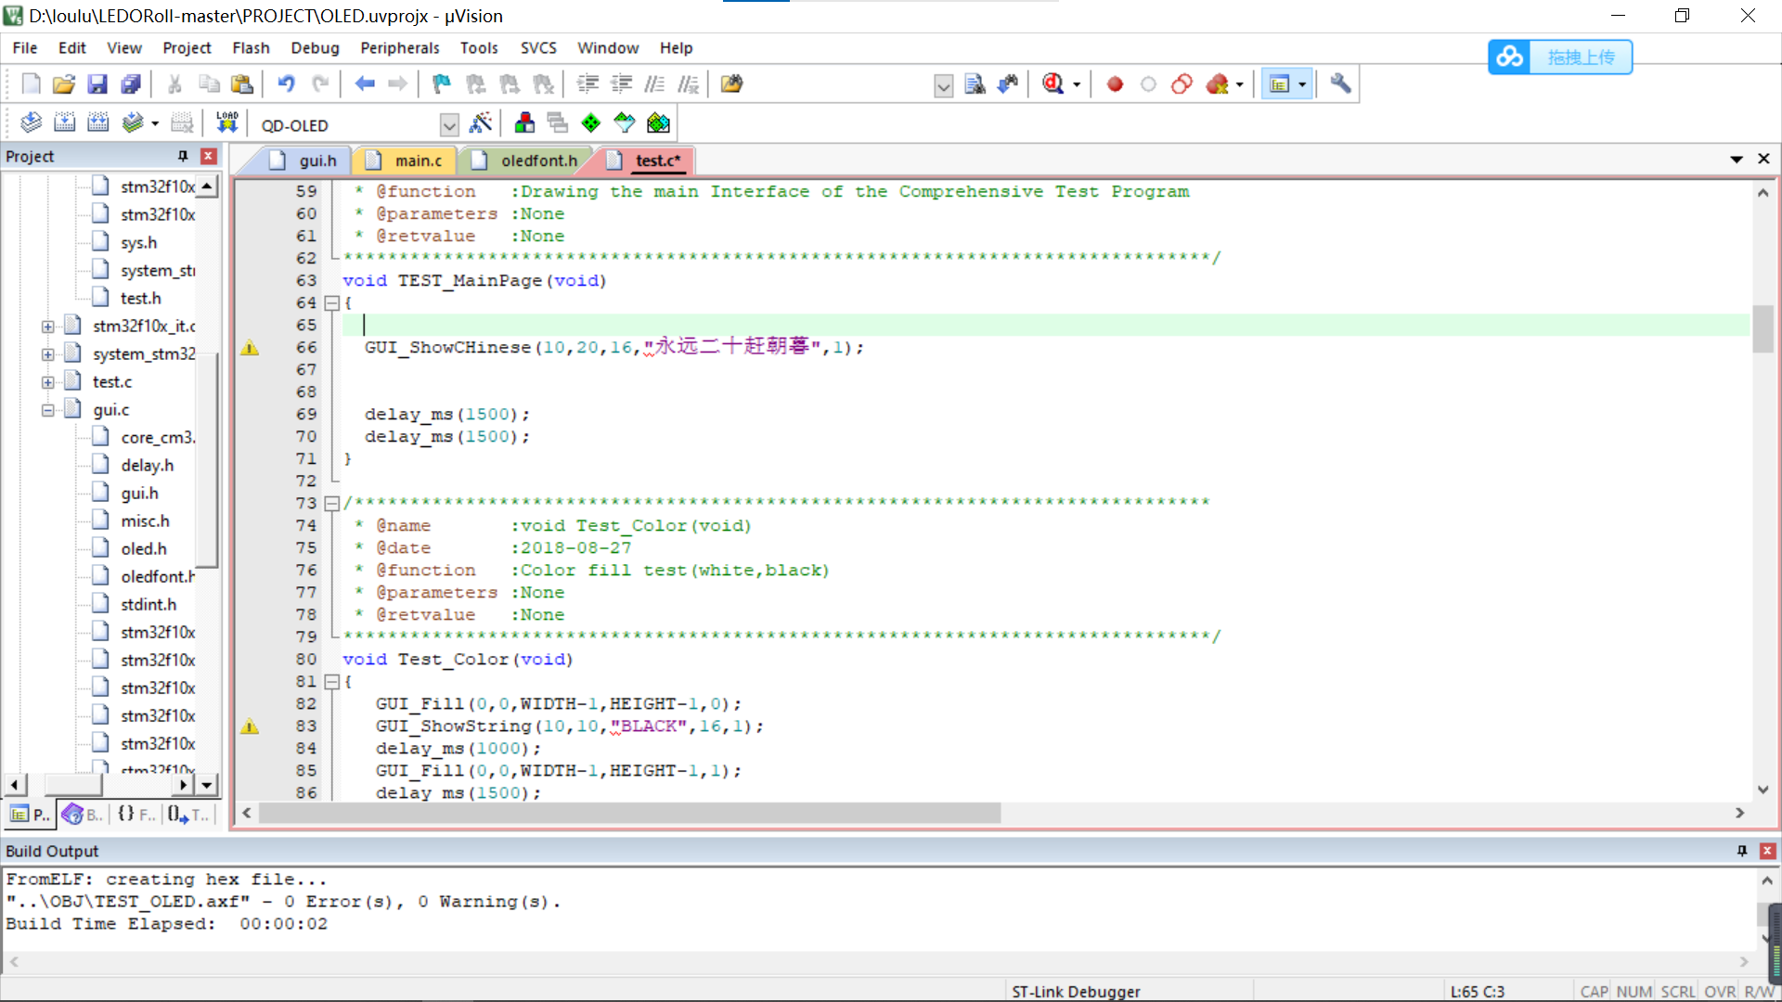1782x1002 pixels.
Task: Open Configuration wrench icon
Action: pos(1340,84)
